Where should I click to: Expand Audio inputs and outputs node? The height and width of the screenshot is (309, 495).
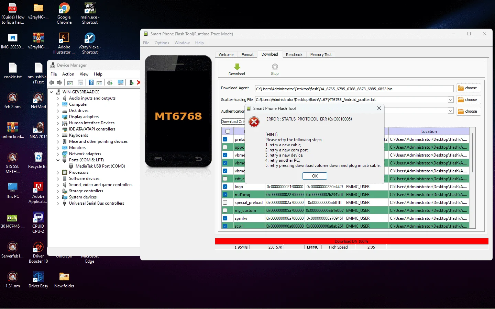click(x=58, y=99)
